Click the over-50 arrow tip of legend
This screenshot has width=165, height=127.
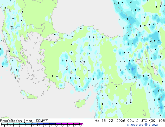[x=82, y=124]
